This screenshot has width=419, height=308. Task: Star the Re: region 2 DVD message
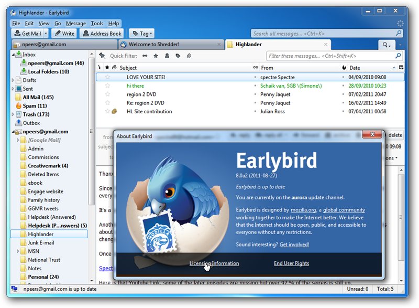[x=107, y=103]
